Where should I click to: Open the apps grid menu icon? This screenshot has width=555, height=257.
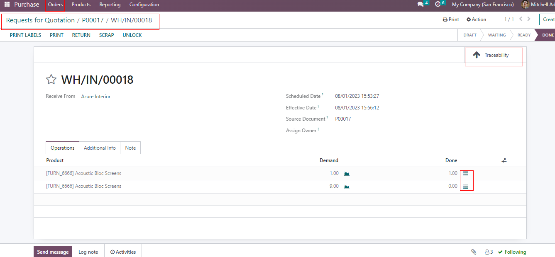(7, 5)
